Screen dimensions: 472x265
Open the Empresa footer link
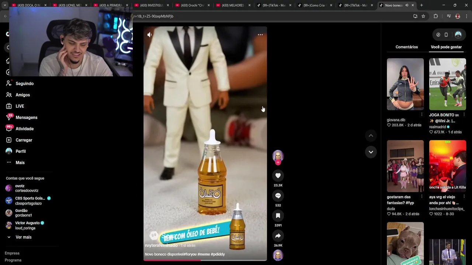coord(12,253)
